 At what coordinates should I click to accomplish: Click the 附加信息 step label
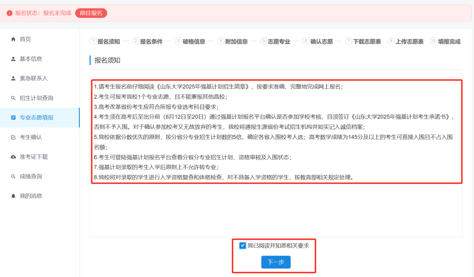(236, 42)
